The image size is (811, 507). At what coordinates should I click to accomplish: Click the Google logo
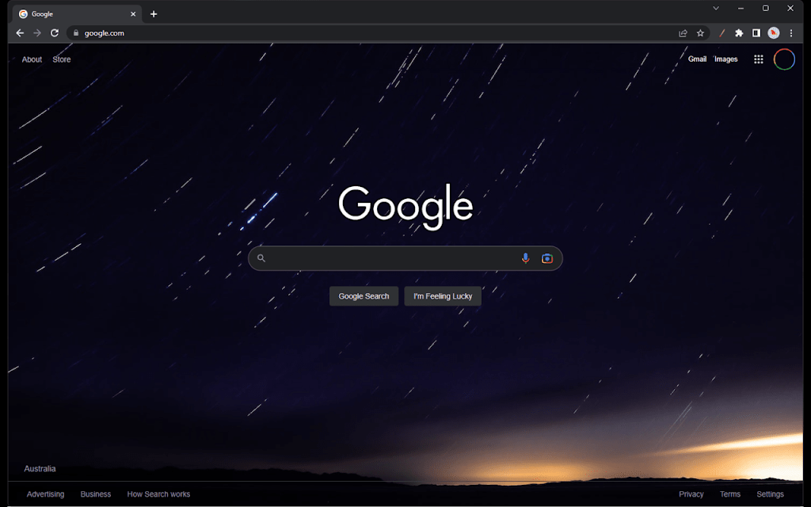(x=405, y=207)
